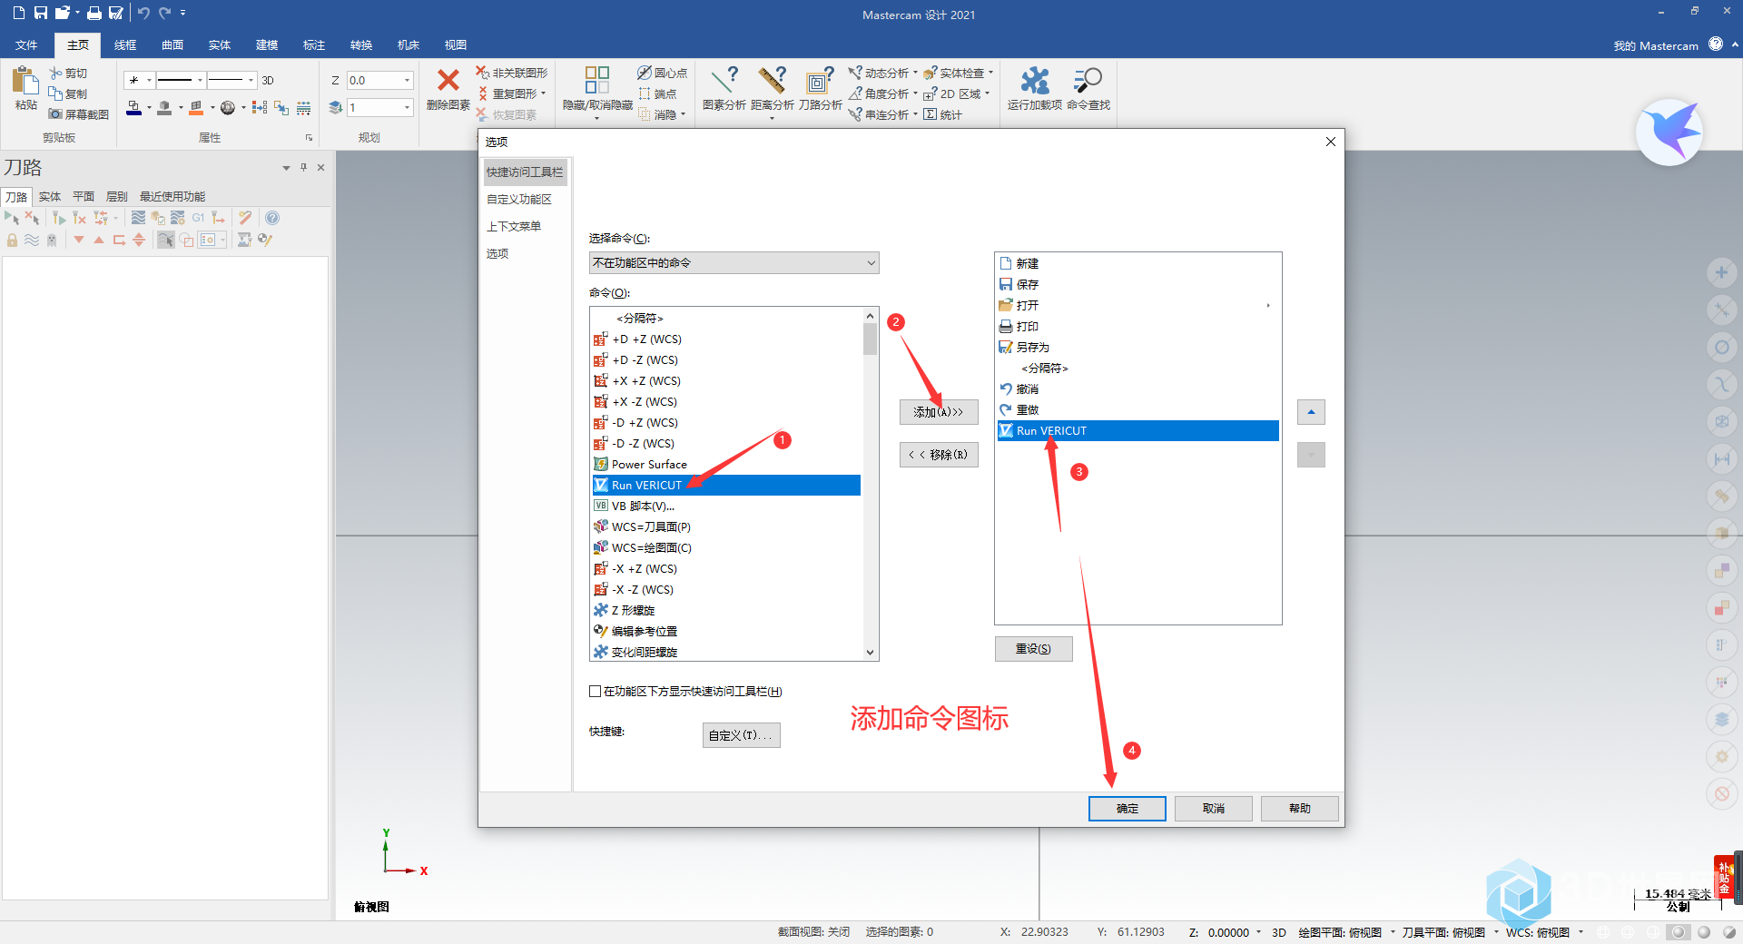Switch to the Wireframe (线框) ribbon tab
Viewport: 1743px width, 944px height.
point(125,45)
